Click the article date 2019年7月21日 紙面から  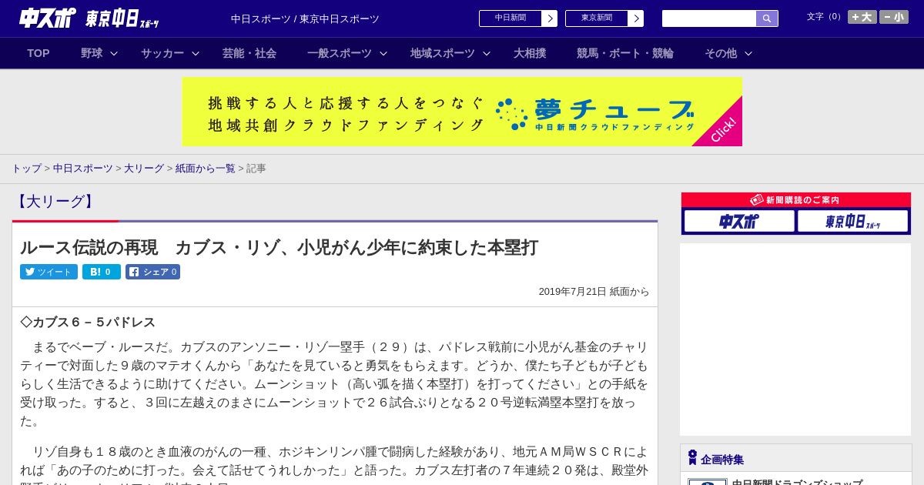[594, 292]
